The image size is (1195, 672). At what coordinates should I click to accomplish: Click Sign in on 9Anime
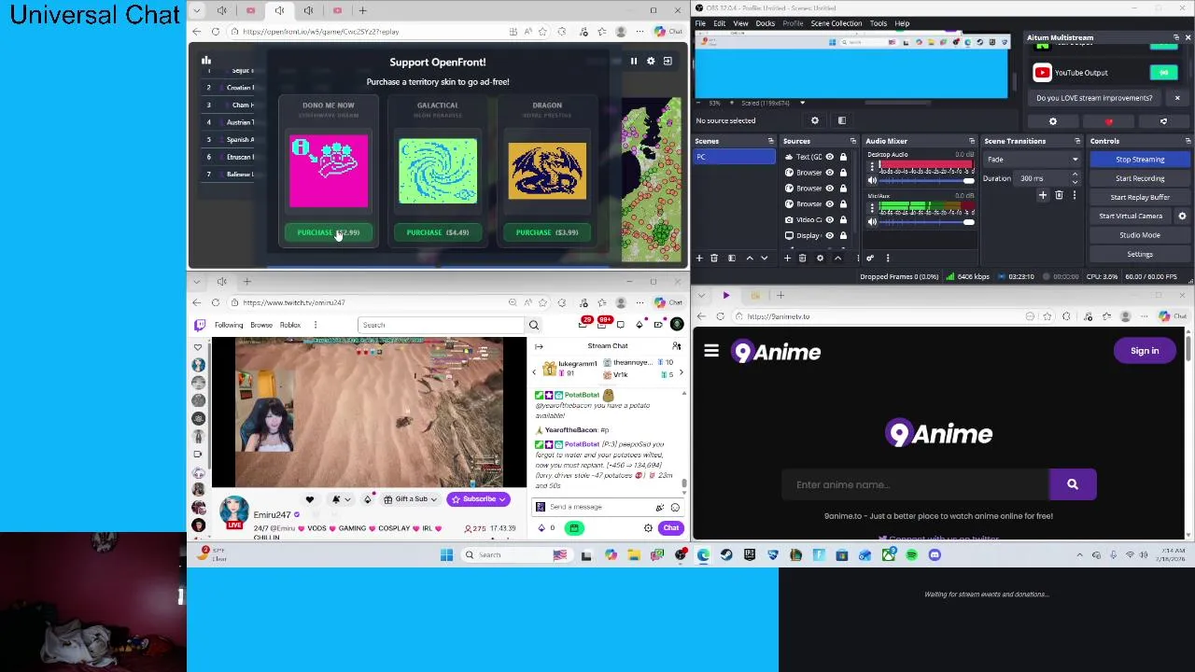(1145, 351)
